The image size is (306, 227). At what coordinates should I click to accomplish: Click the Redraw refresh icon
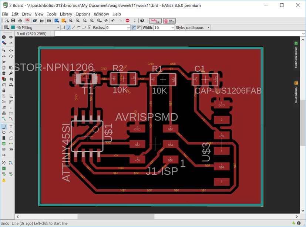[106, 20]
